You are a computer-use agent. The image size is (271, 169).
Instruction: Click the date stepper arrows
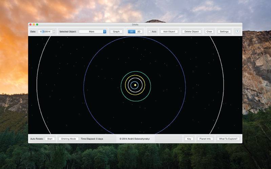coord(54,31)
